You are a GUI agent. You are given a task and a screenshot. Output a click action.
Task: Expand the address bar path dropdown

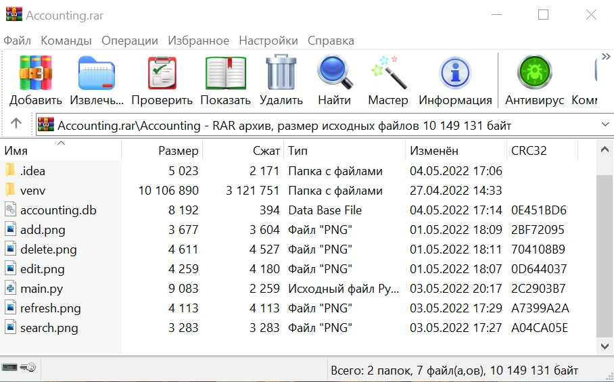pyautogui.click(x=605, y=125)
